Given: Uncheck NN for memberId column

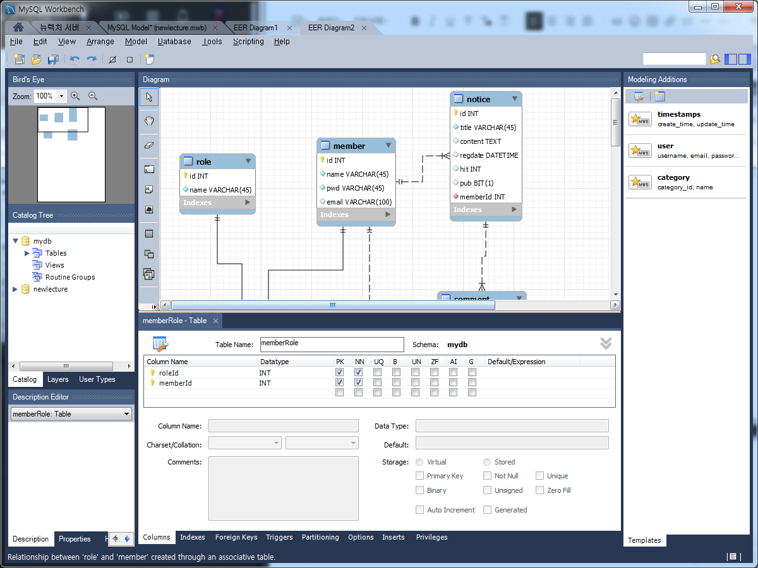Looking at the screenshot, I should coord(359,382).
